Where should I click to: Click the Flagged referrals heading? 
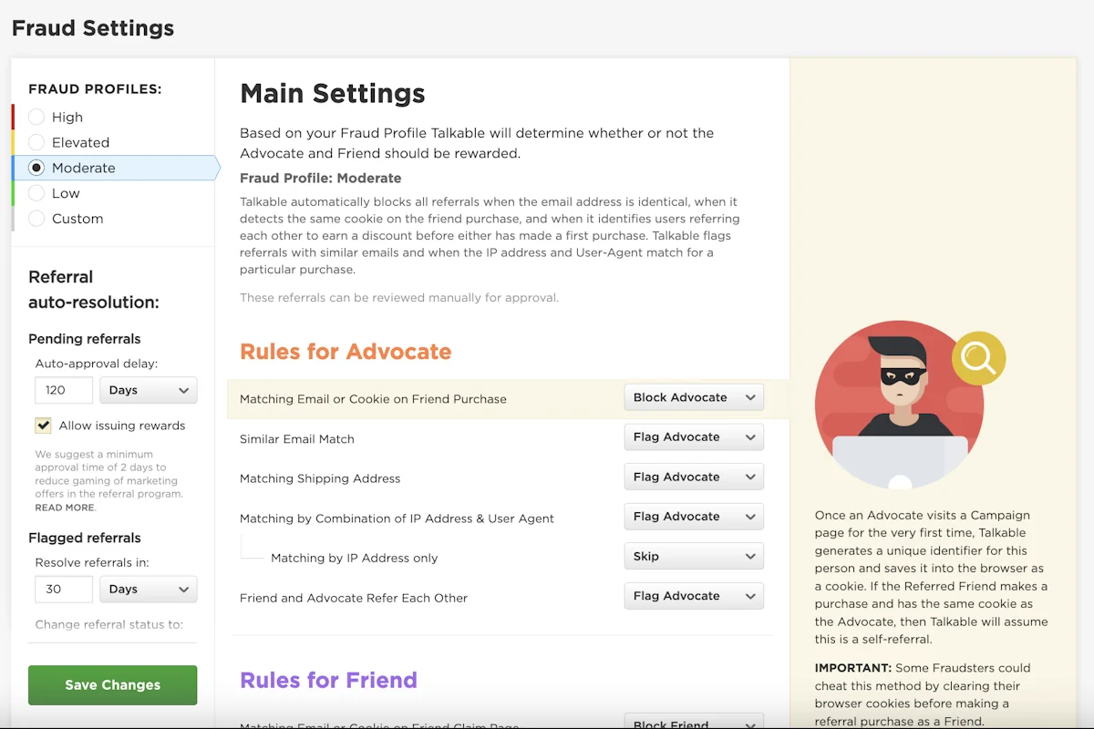coord(85,538)
